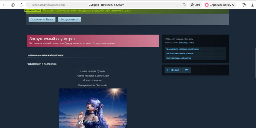Screen dimensions: 256x128
Task: Click the Воспроизвести button
Action: click(69, 19)
